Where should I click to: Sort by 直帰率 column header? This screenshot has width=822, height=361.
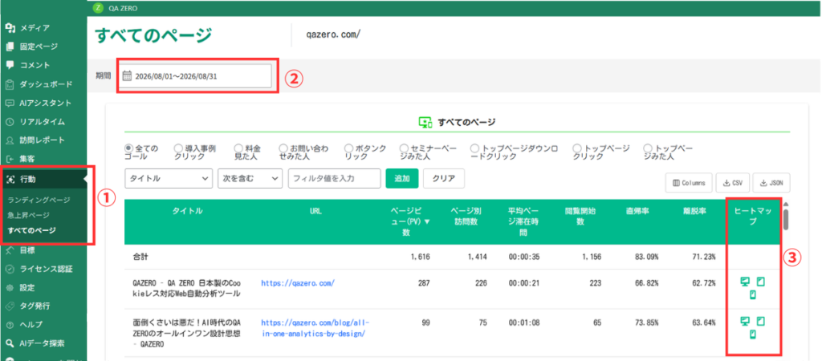pos(637,211)
